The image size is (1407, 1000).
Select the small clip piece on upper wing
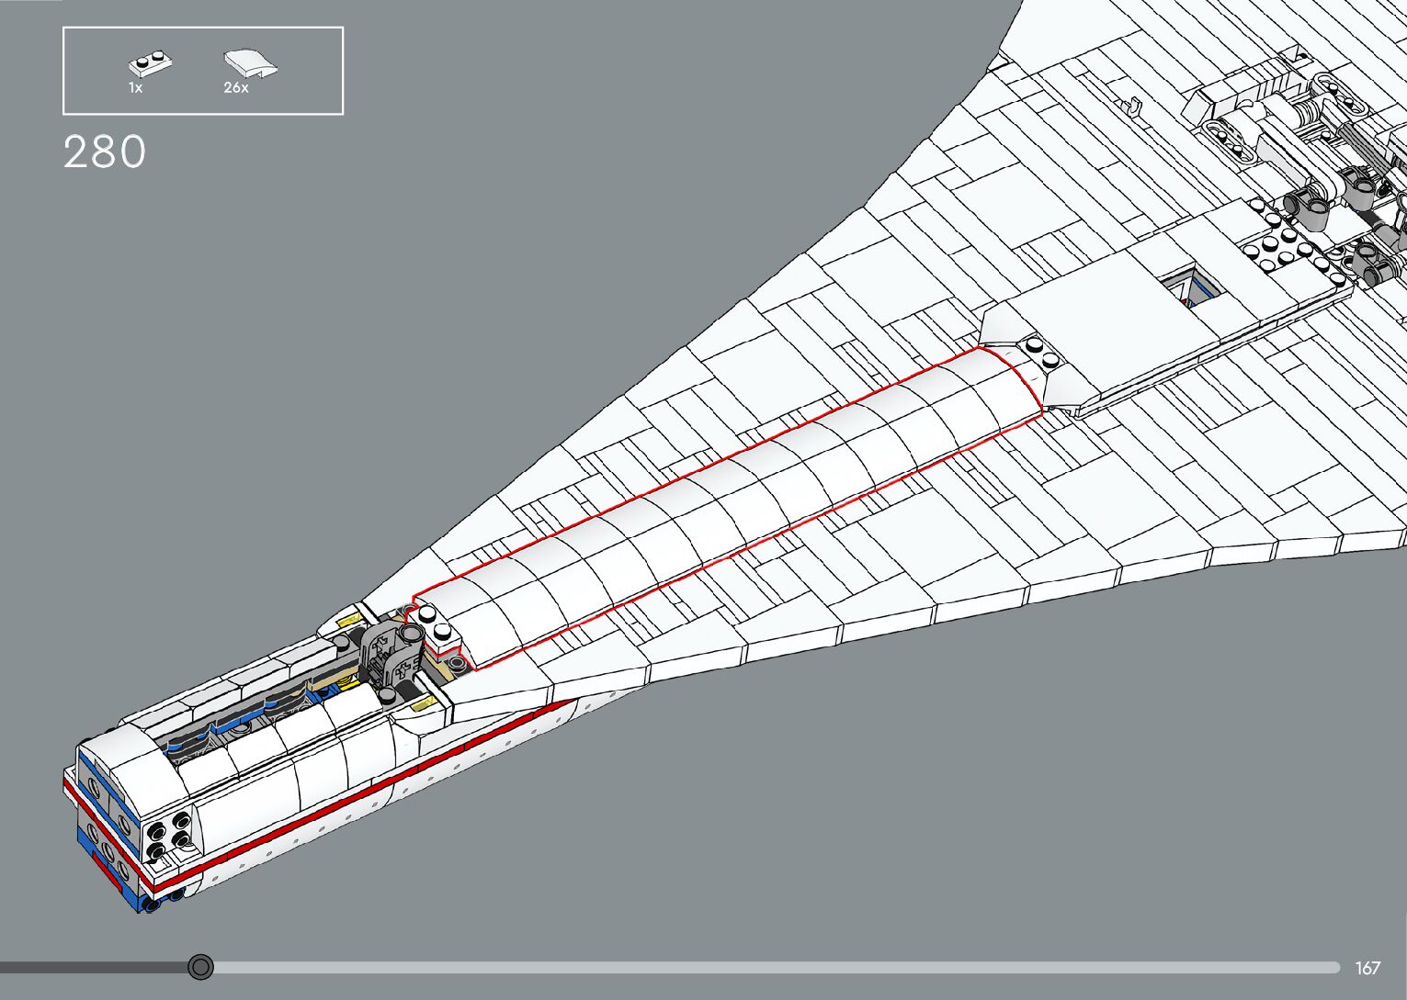pos(1134,108)
